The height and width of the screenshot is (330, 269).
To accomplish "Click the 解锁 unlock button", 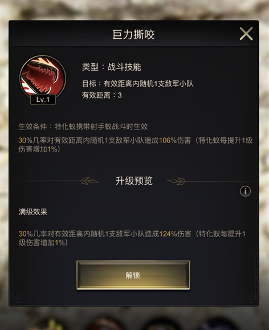I will (133, 275).
